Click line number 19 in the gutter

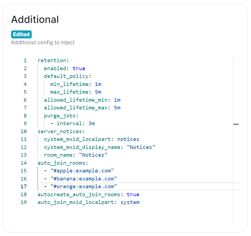24,202
